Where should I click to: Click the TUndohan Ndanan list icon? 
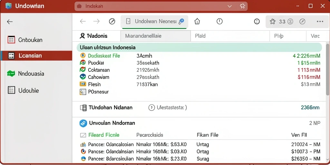click(83, 108)
